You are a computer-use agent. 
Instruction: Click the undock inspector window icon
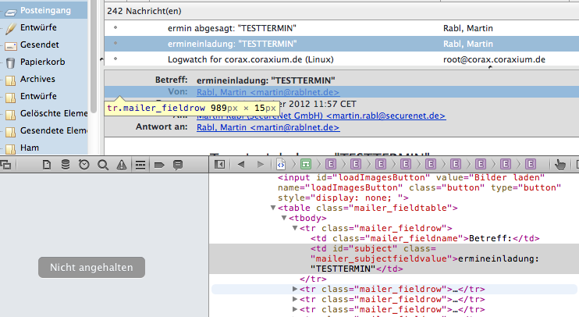(x=5, y=165)
